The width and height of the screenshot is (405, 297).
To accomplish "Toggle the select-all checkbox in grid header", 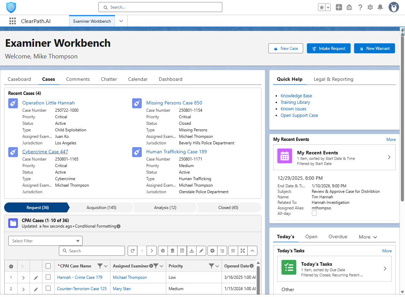I will [48, 266].
